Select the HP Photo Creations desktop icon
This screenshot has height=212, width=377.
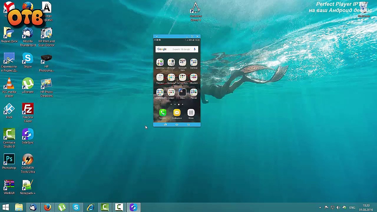(x=46, y=87)
